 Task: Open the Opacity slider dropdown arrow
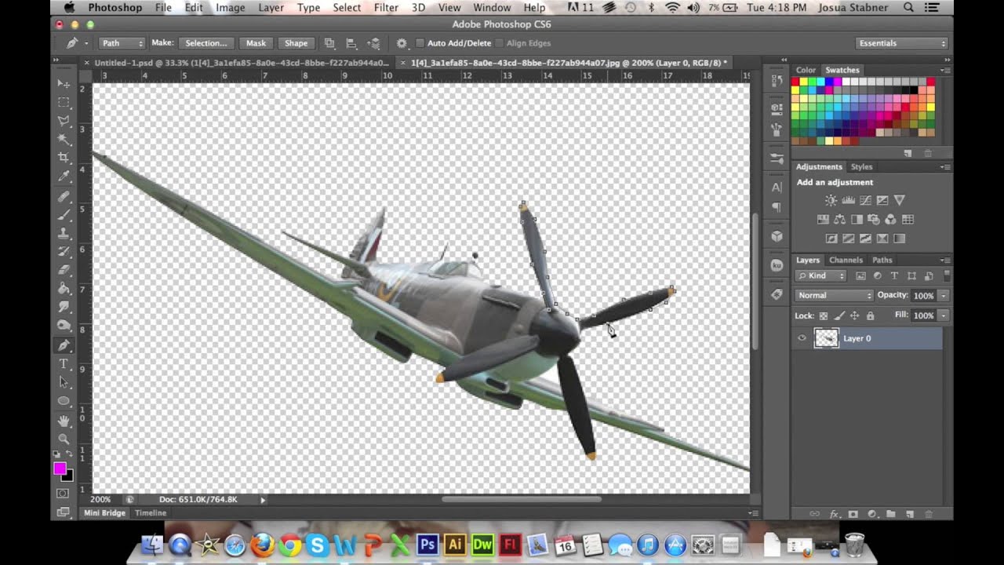tap(943, 296)
